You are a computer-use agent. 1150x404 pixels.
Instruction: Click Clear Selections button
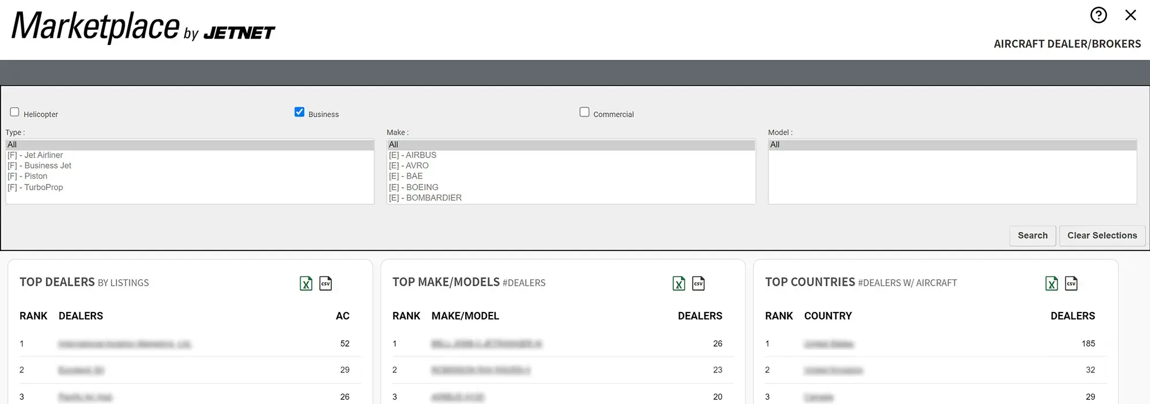1102,236
